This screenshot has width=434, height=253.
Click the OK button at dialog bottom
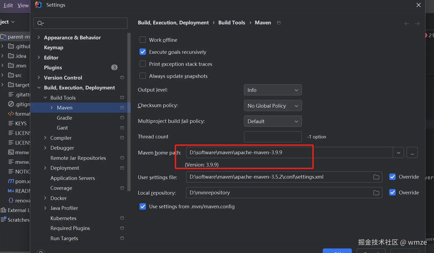click(x=337, y=251)
